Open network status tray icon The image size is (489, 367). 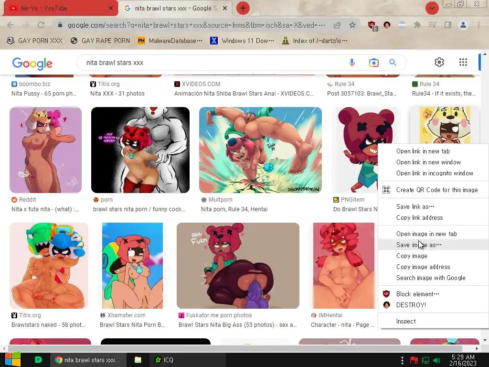coord(425,360)
